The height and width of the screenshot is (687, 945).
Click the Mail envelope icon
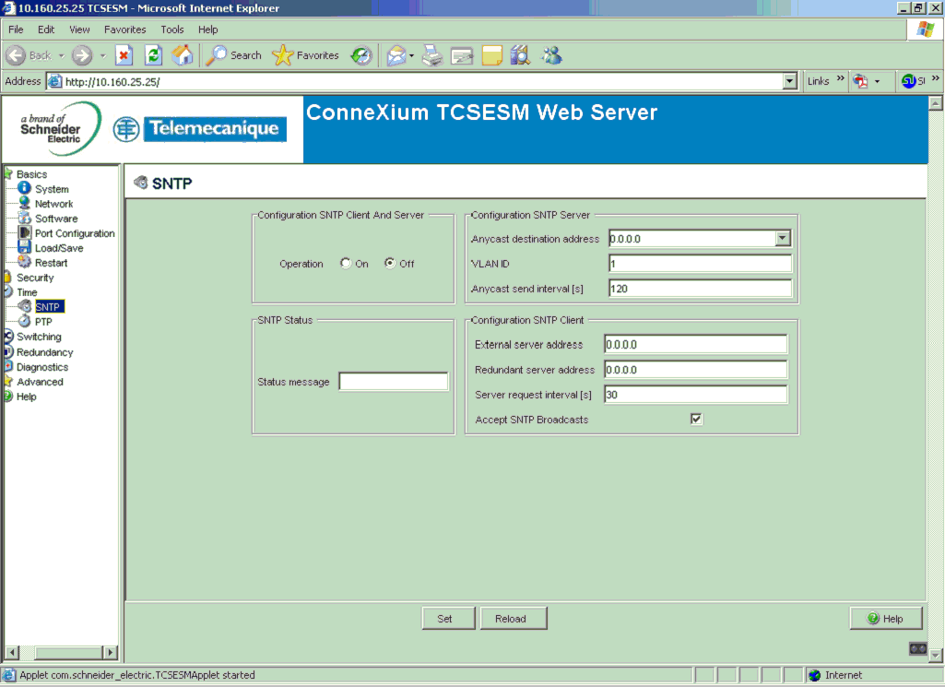[396, 55]
